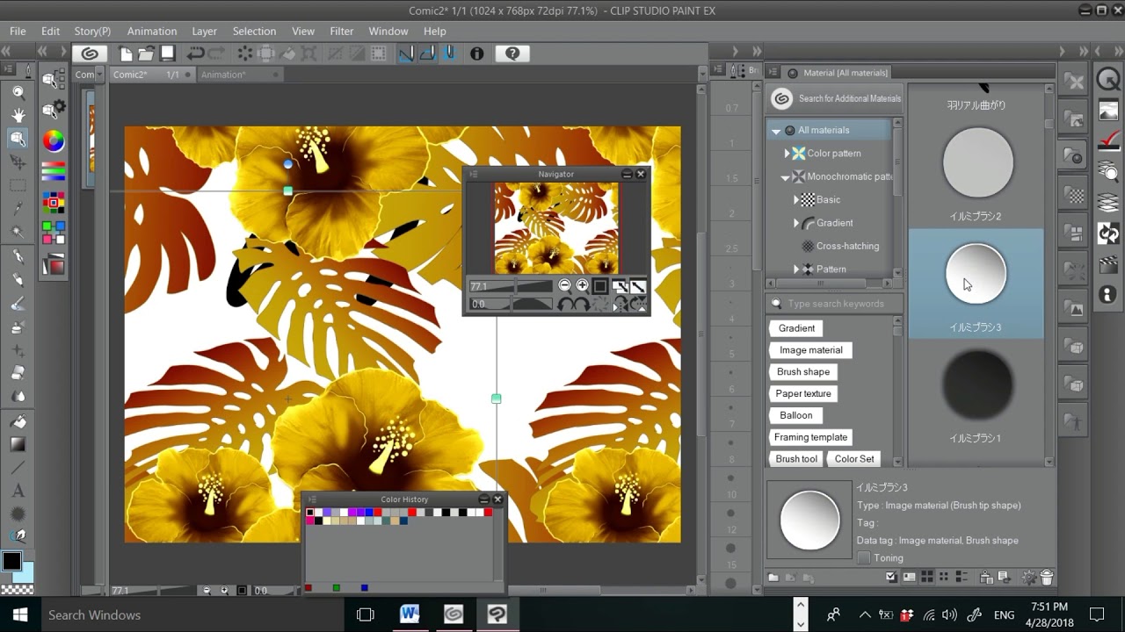Collapse the Monochromatic pattern folder

click(x=786, y=177)
